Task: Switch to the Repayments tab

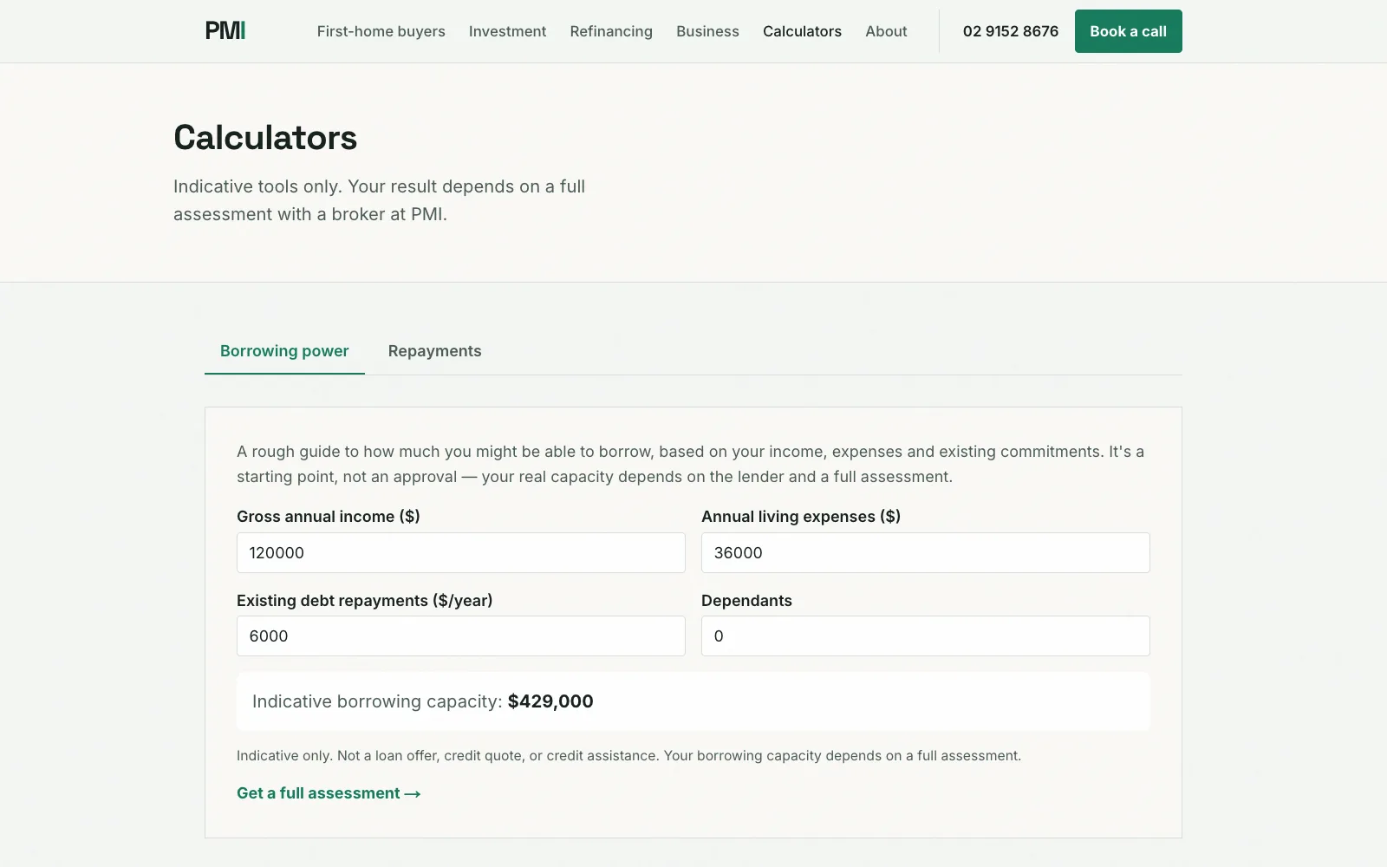Action: [x=434, y=351]
